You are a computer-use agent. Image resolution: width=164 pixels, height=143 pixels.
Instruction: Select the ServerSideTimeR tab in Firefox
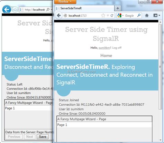[x=85, y=8]
